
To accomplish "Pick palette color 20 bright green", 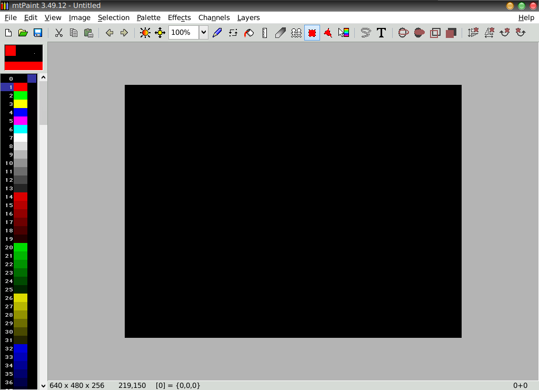I will coord(21,247).
